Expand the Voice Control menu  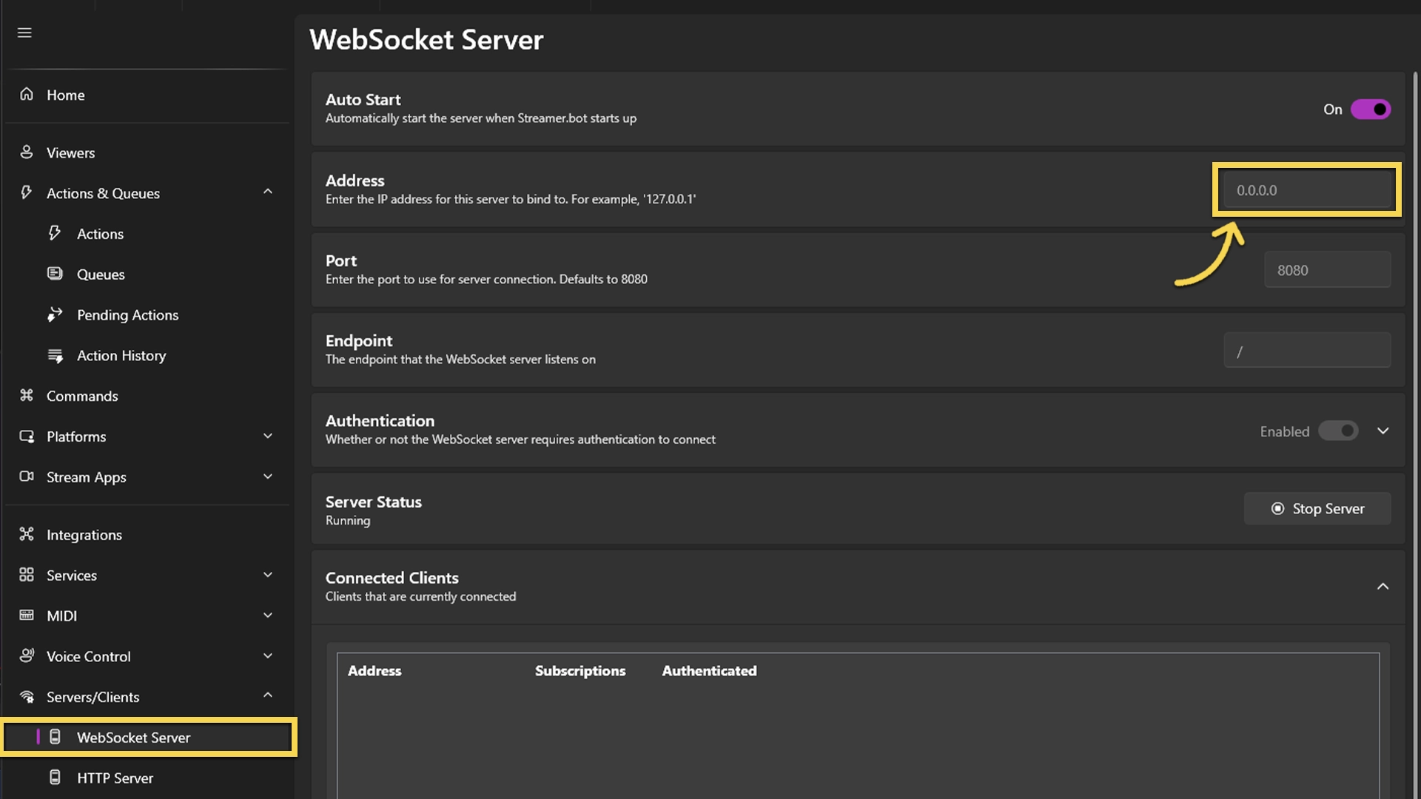[268, 655]
